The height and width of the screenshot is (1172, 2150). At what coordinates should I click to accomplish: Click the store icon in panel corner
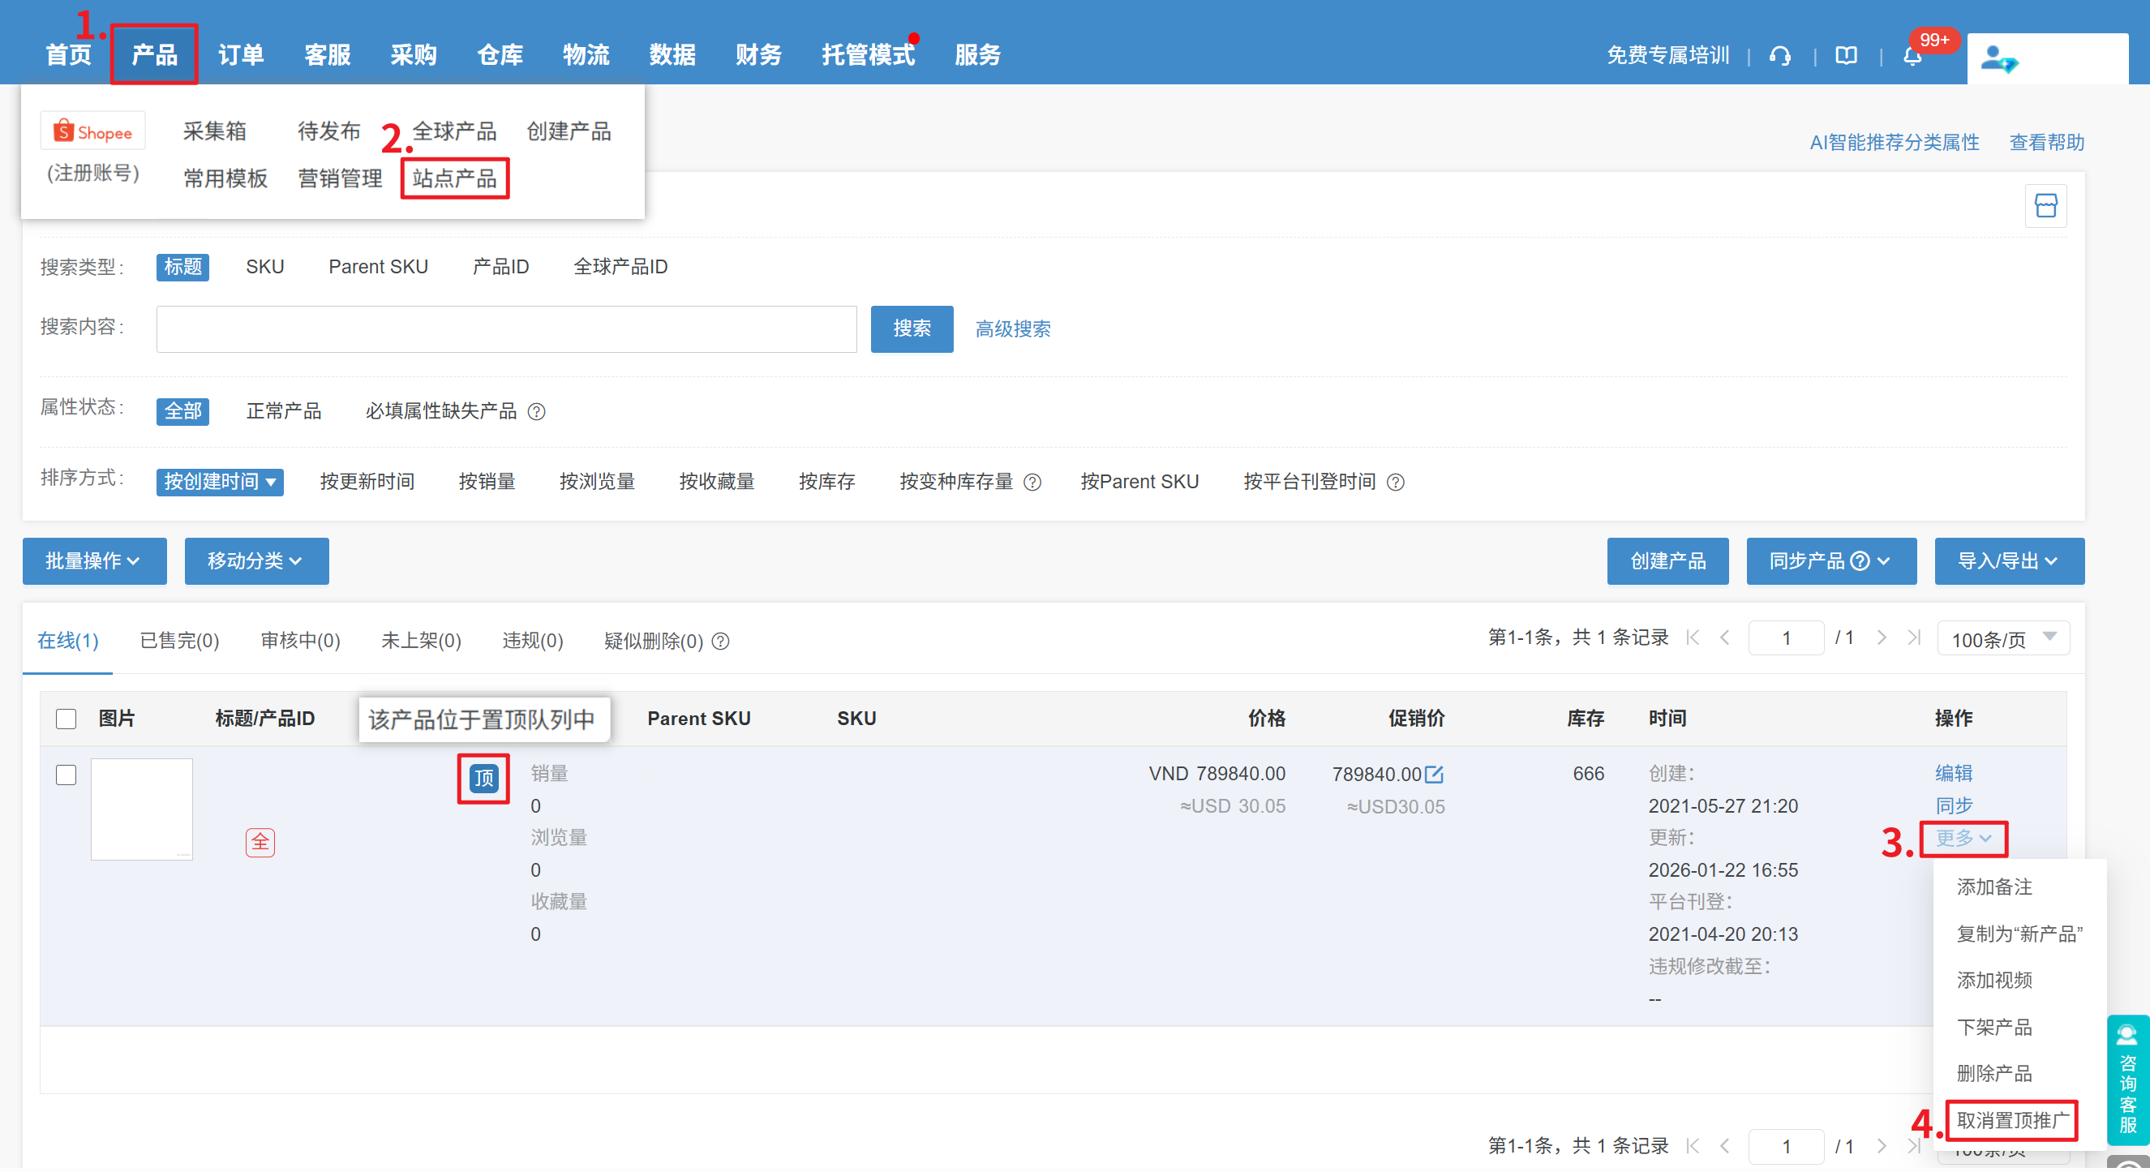point(2045,205)
